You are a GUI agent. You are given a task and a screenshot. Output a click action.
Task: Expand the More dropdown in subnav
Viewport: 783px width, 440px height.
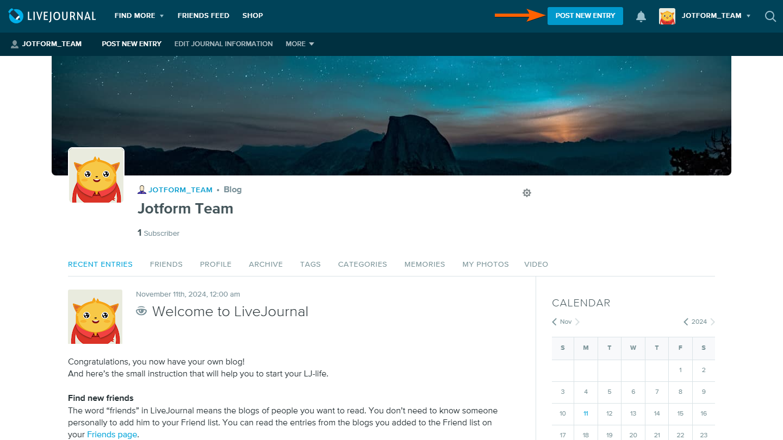click(x=300, y=44)
